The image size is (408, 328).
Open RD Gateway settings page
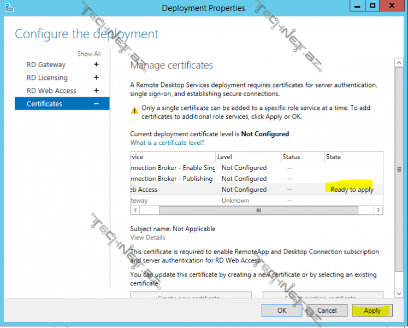click(46, 65)
